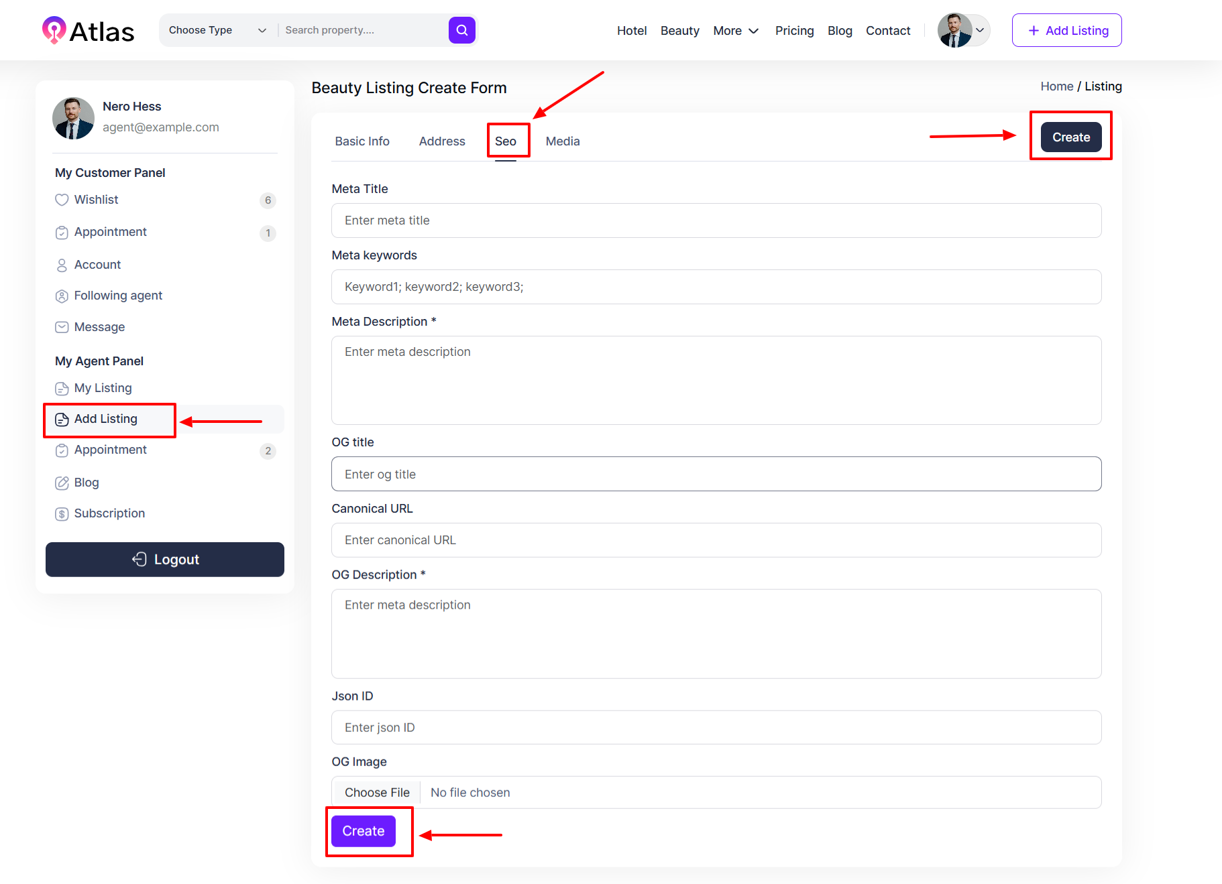This screenshot has height=884, width=1222.
Task: Switch to the Basic Info tab
Action: 362,141
